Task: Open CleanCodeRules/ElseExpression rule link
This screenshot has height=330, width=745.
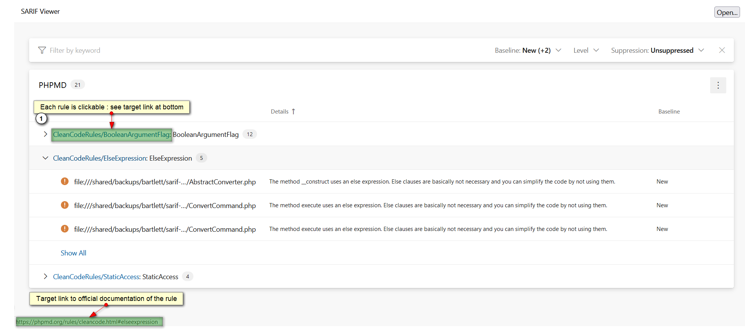Action: point(100,158)
